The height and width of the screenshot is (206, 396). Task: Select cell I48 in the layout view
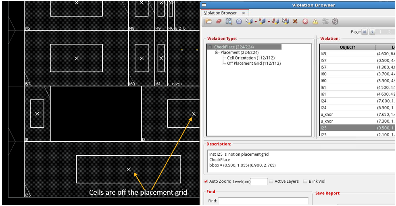(142, 15)
